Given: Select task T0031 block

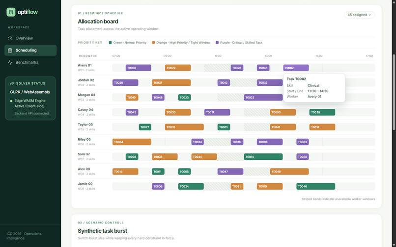Looking at the screenshot, I should pos(184,127).
